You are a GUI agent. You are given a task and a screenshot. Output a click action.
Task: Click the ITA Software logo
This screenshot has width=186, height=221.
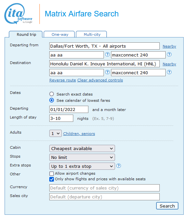click(18, 14)
